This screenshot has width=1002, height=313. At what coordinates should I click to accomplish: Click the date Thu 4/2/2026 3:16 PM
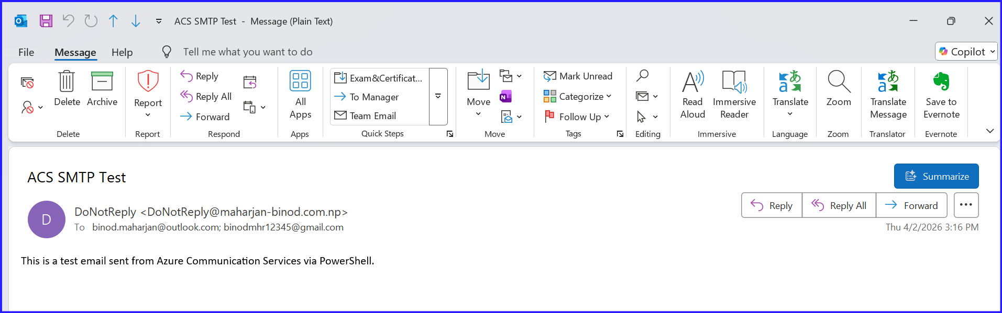932,227
